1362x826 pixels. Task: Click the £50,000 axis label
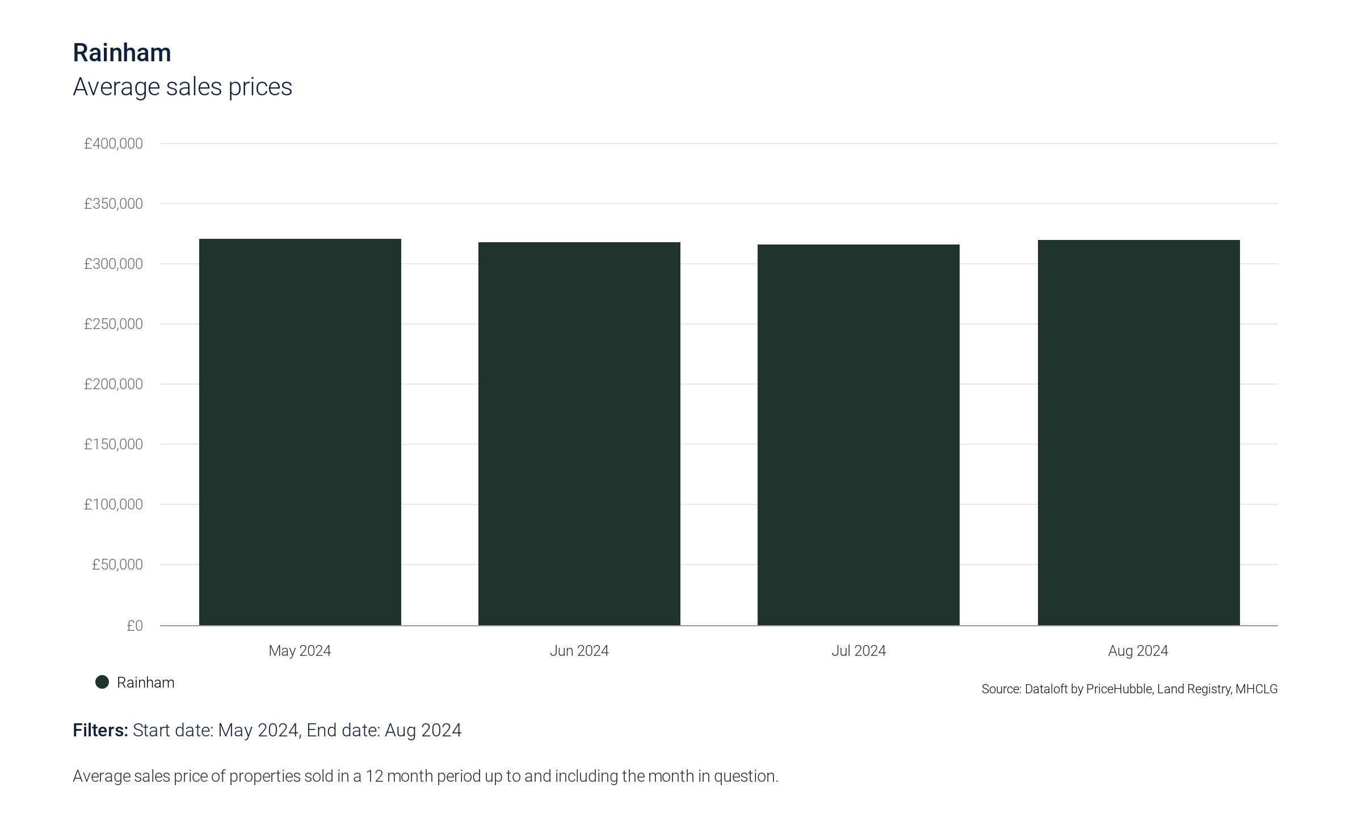pos(117,564)
